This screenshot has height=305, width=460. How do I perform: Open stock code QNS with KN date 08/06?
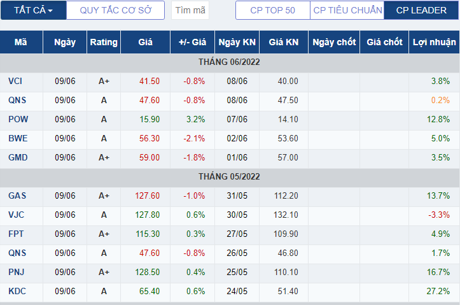point(17,101)
